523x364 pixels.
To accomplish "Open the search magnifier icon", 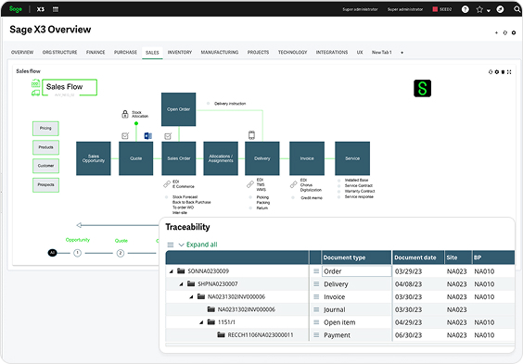I will [x=517, y=9].
